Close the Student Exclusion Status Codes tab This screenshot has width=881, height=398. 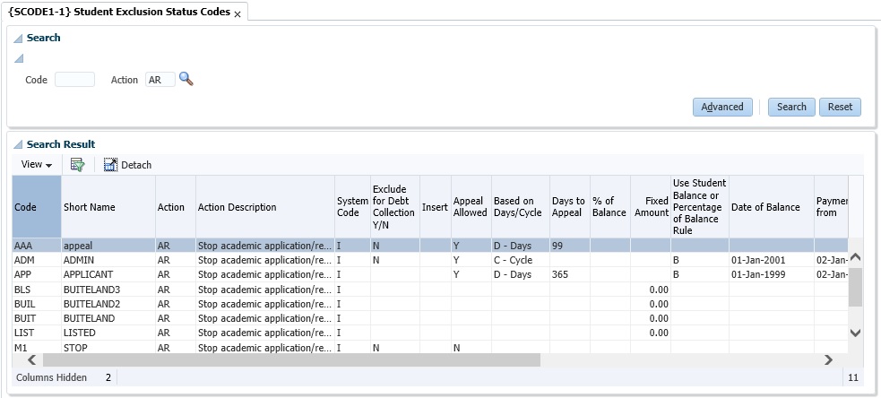(x=238, y=14)
